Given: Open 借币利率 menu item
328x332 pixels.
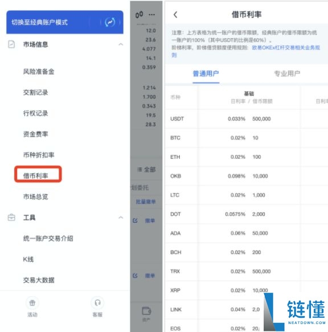Looking at the screenshot, I should (35, 176).
